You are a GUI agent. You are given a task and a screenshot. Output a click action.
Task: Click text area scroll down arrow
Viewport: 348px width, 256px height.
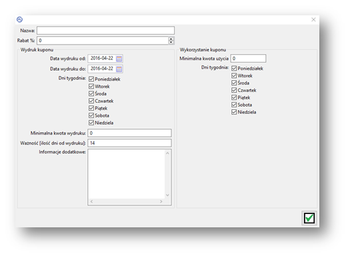tap(167, 195)
